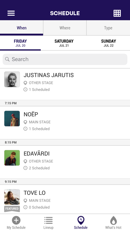Open the TOVE LO featured entry

(65, 199)
